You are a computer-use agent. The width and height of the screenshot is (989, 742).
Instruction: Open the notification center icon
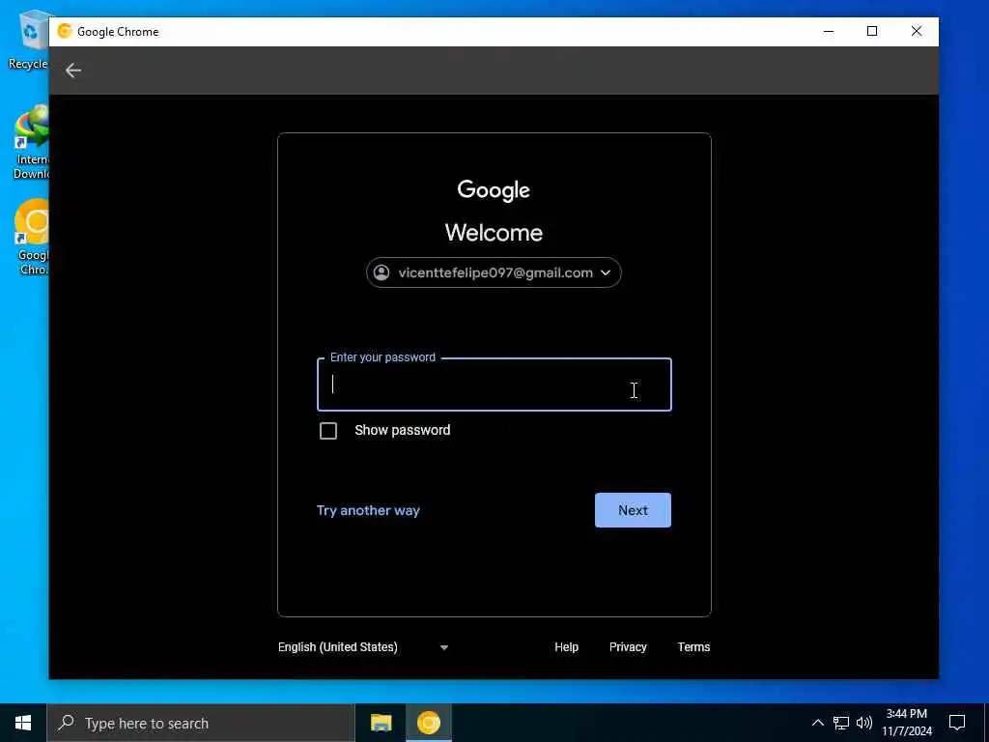coord(957,723)
